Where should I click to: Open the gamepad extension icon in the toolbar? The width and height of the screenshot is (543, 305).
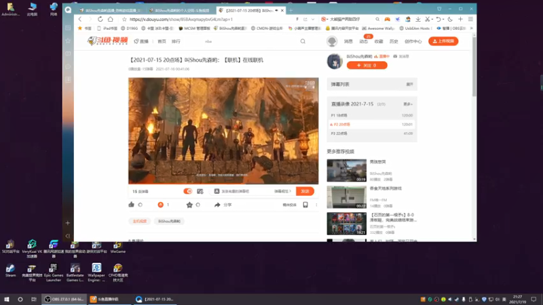[x=387, y=20]
